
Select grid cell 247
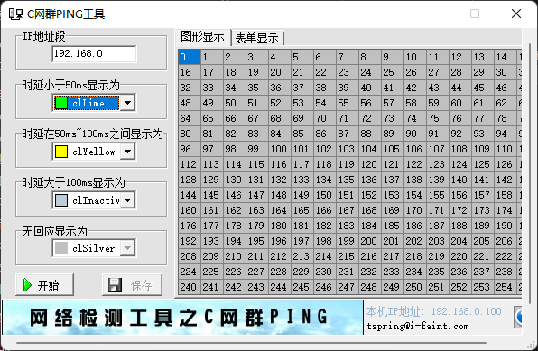(x=348, y=287)
